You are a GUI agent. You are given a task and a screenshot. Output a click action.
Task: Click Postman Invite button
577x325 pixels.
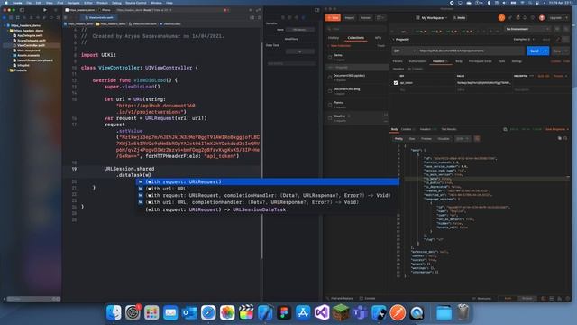[460, 18]
